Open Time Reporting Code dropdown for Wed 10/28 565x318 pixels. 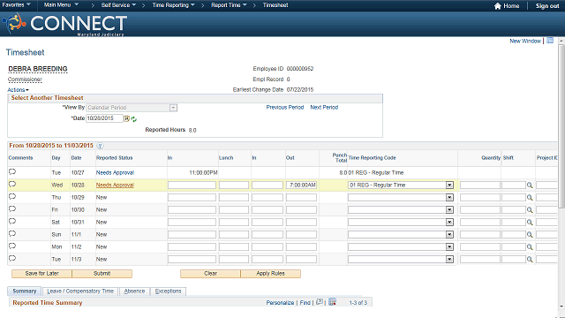coord(449,185)
